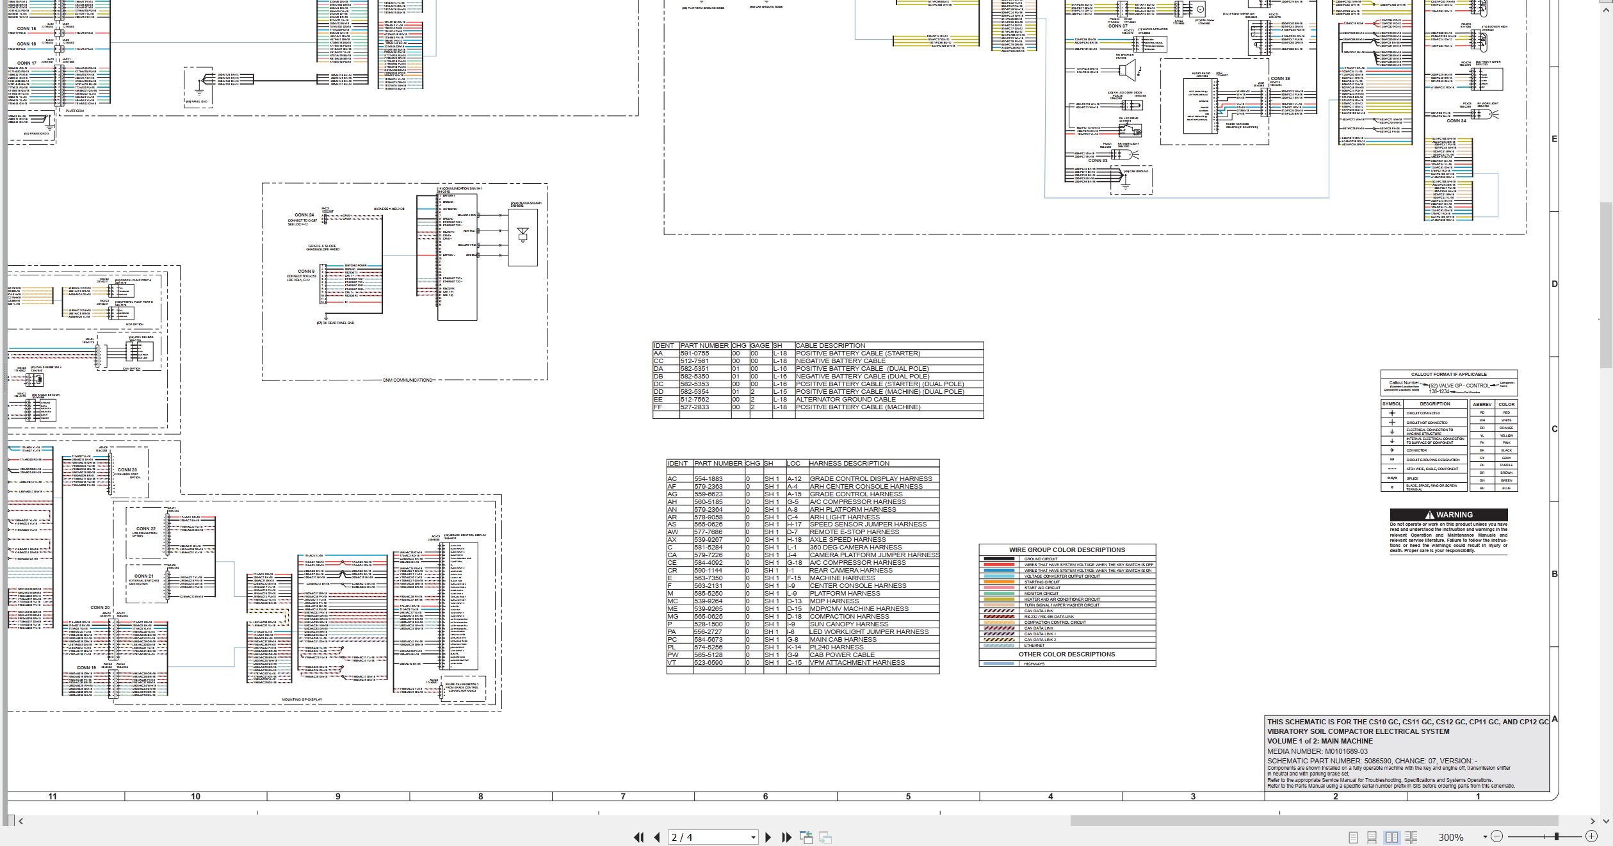Viewport: 1613px width, 846px height.
Task: Click the 300% zoom value field
Action: coord(1451,837)
